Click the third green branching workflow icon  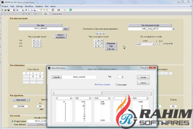click(x=47, y=10)
